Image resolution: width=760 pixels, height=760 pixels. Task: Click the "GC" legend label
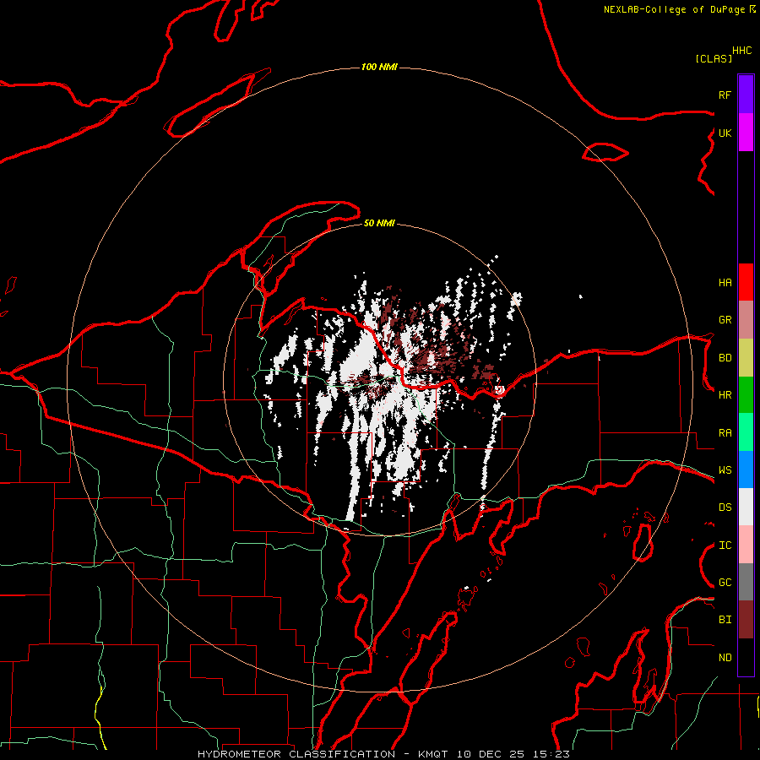coord(725,583)
